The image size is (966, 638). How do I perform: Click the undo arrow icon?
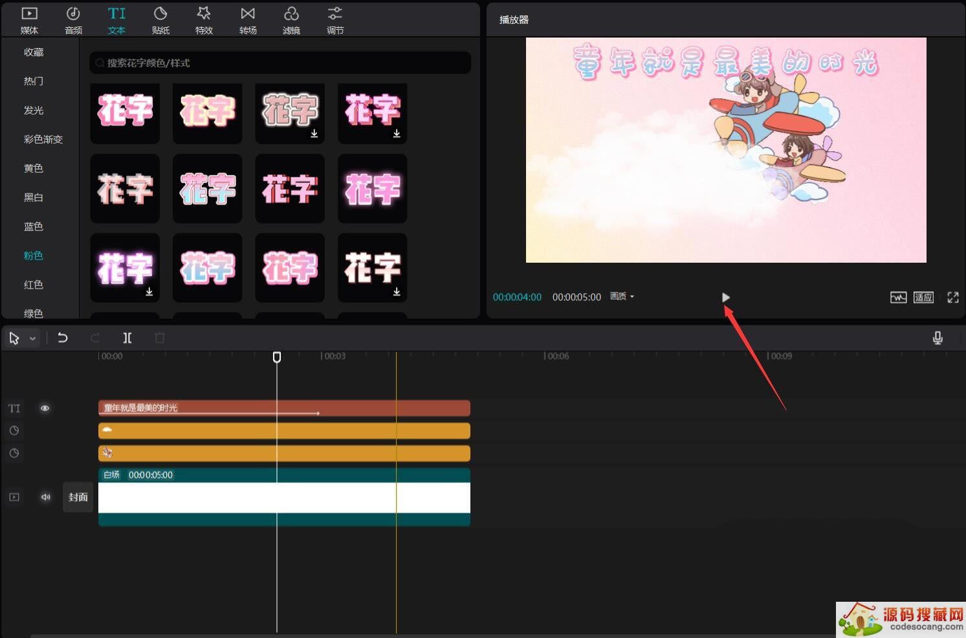[63, 338]
